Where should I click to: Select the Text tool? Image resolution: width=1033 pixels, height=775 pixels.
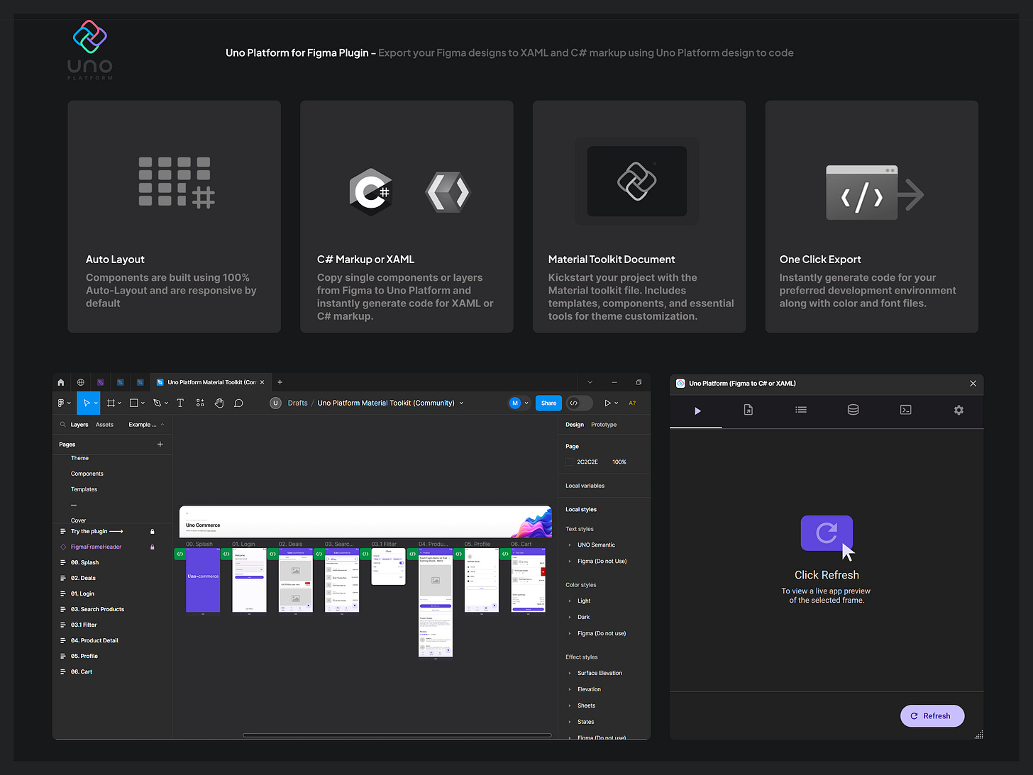[180, 403]
